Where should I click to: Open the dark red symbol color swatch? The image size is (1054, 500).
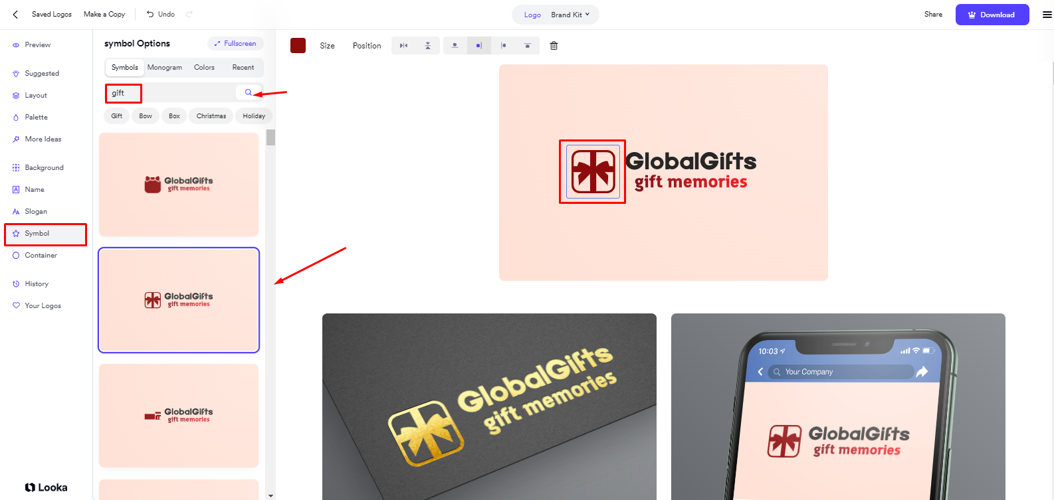pyautogui.click(x=298, y=46)
